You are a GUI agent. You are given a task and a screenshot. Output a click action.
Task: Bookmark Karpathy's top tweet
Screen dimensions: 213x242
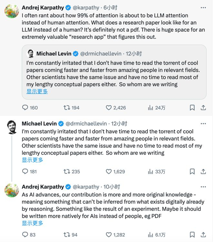coord(192,107)
